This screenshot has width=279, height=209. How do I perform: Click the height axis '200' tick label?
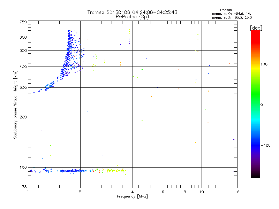point(23,117)
